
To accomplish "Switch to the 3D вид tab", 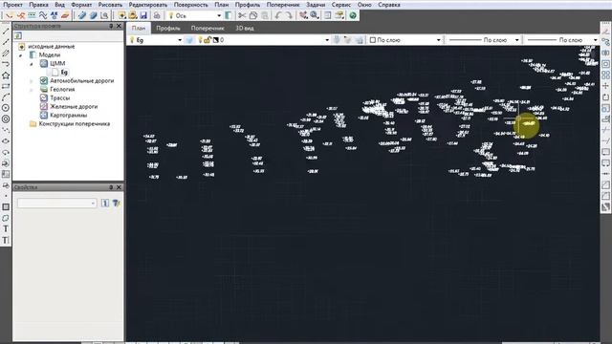I will coord(245,28).
